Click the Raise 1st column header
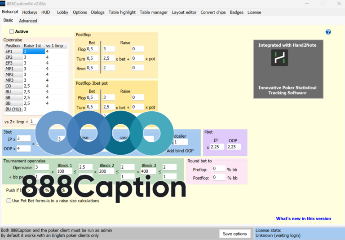Image resolution: width=345 pixels, height=240 pixels. tap(34, 46)
